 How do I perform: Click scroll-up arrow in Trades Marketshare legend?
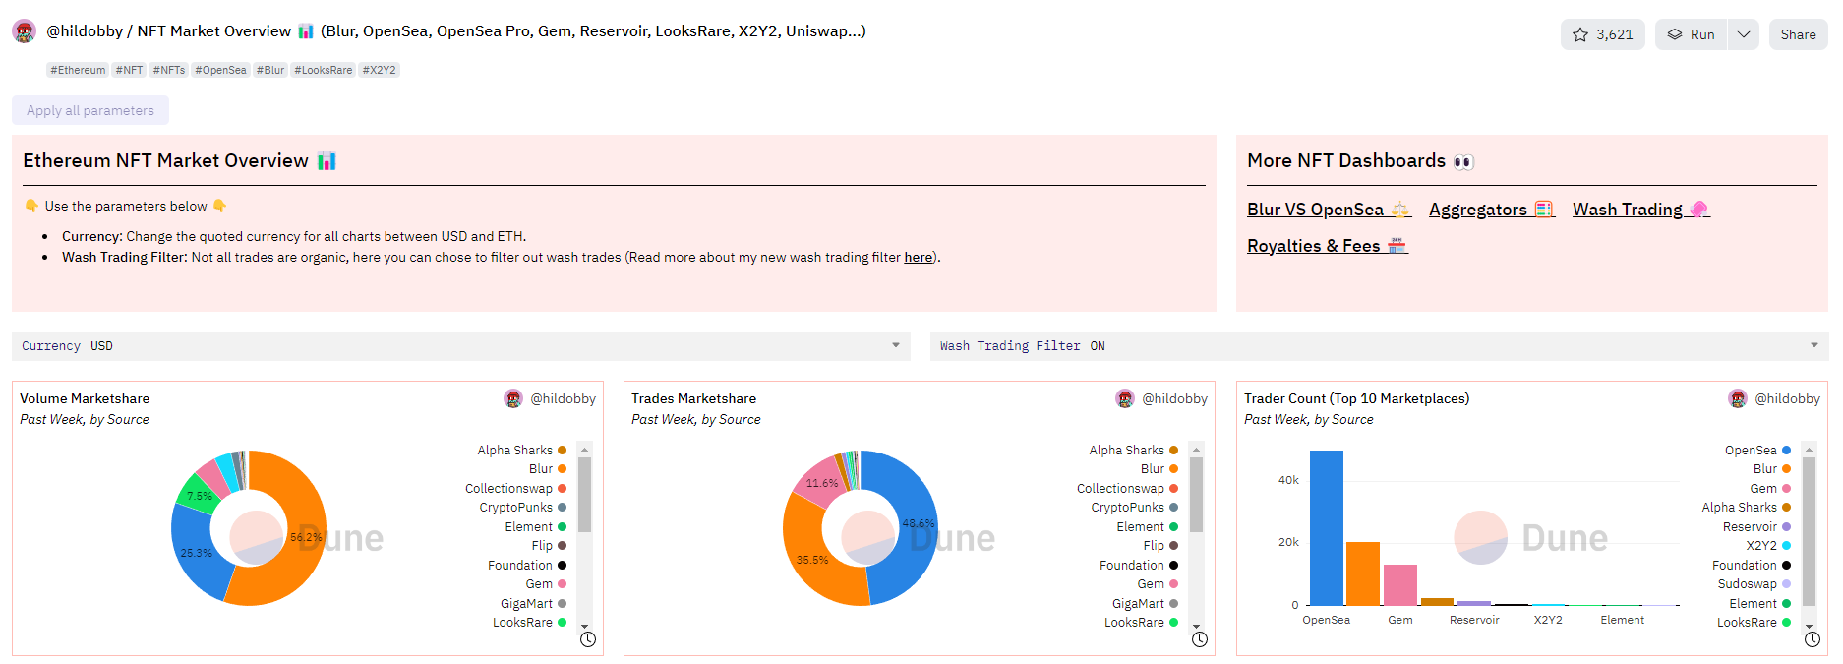[x=1196, y=450]
